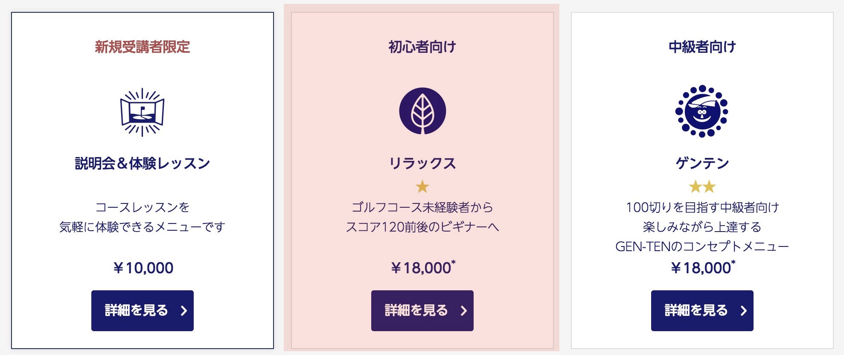This screenshot has height=355, width=844.
Task: Click chevron arrow in リラックス card button
Action: pyautogui.click(x=464, y=311)
